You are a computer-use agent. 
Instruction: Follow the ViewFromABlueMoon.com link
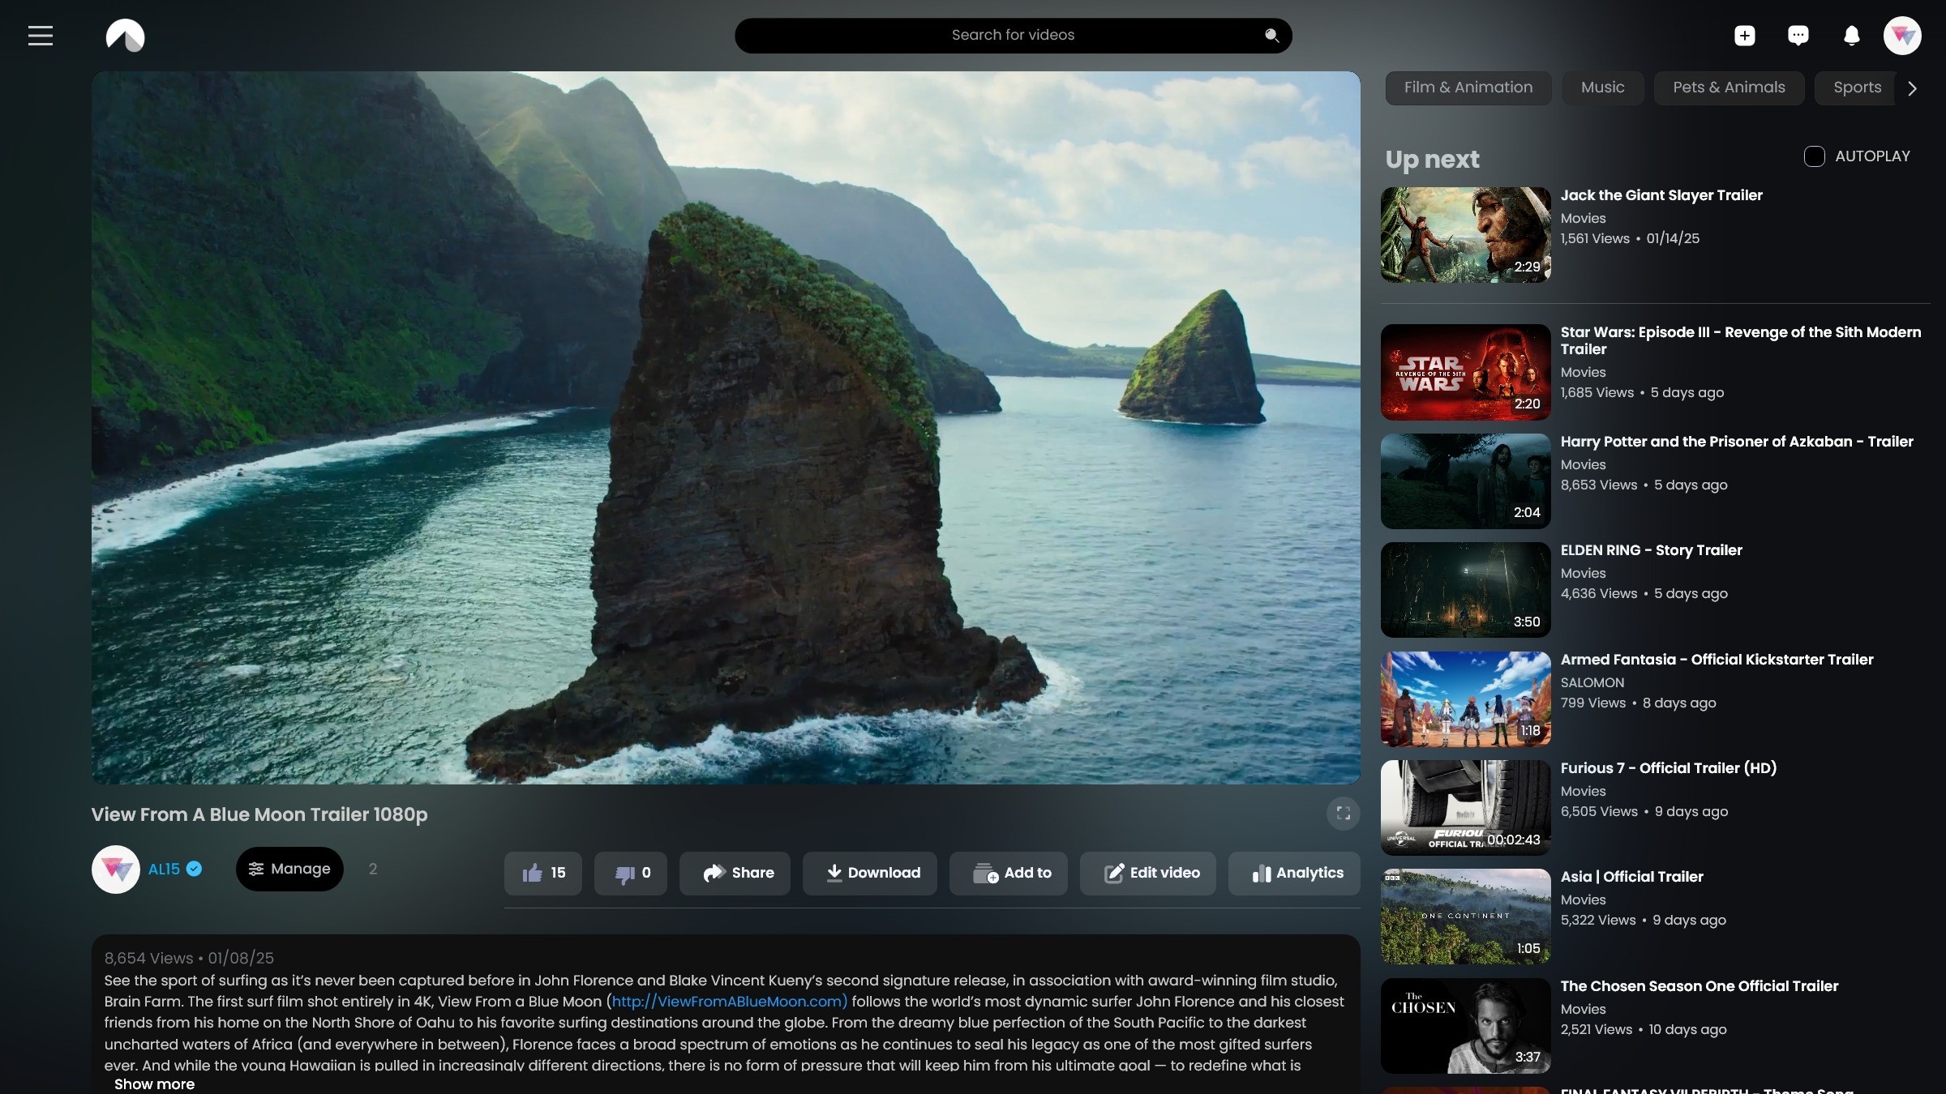click(728, 1002)
